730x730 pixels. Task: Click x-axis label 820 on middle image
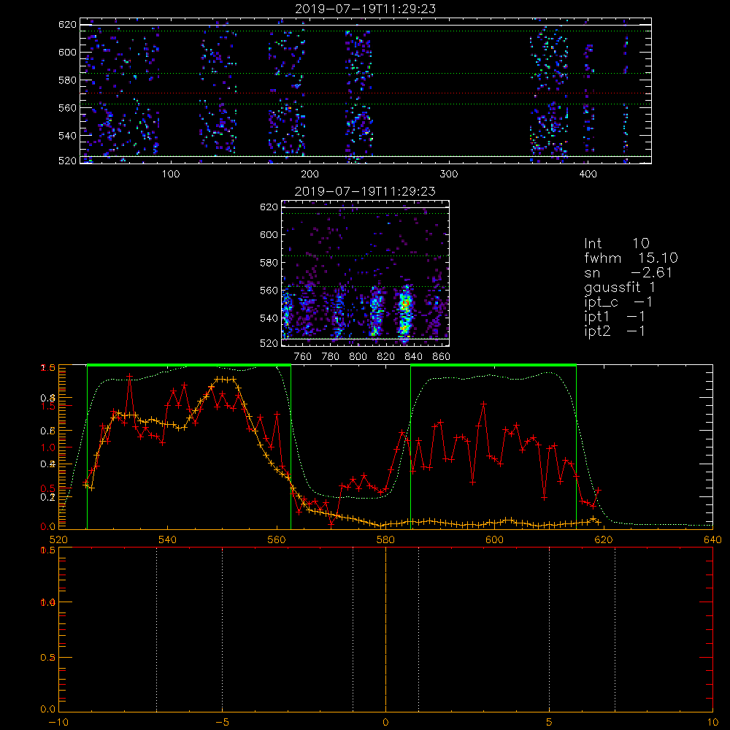point(386,357)
